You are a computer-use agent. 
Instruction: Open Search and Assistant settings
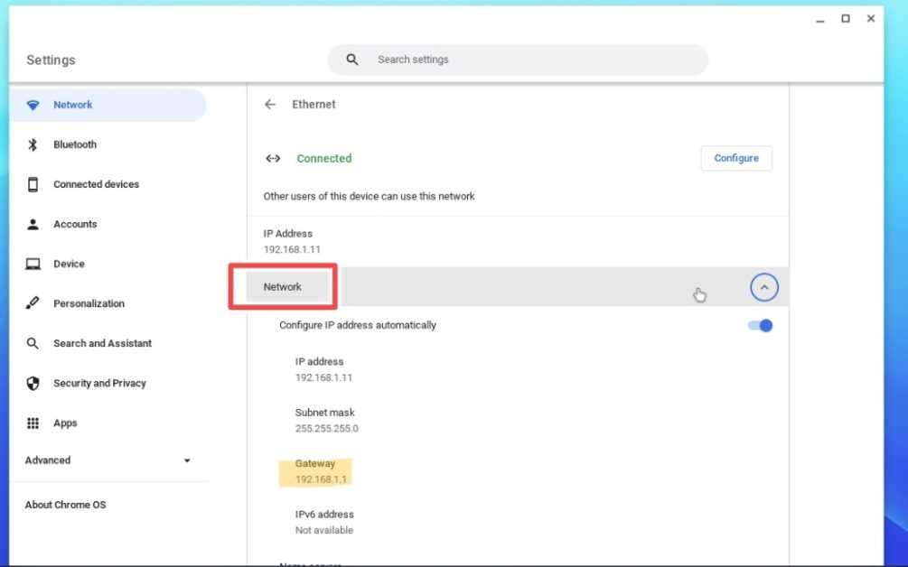[x=102, y=343]
